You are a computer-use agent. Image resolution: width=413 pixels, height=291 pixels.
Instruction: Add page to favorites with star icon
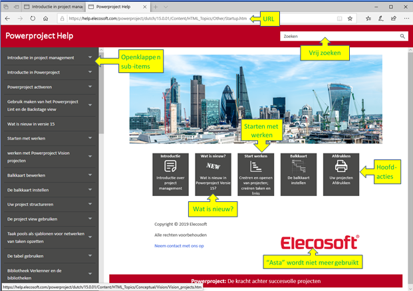[350, 19]
